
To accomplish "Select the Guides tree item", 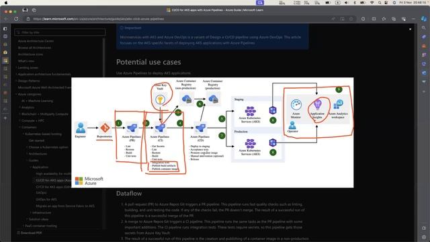I will [x=34, y=160].
